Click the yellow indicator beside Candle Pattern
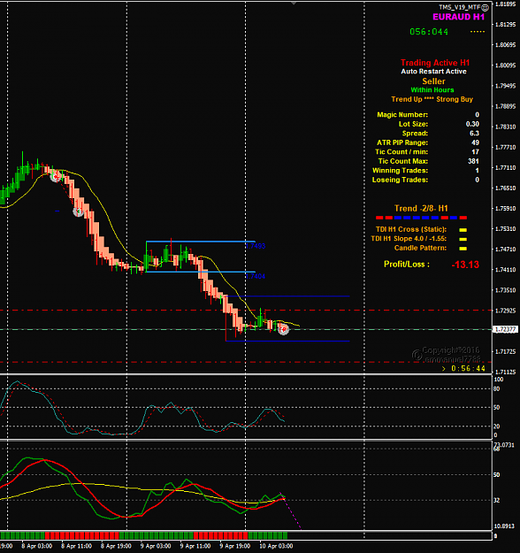Viewport: 520px width, 553px height. click(x=463, y=249)
